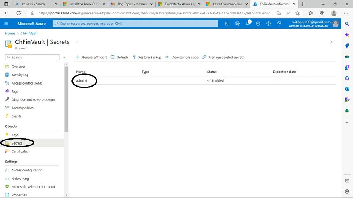Click Generate/Import to create a secret
353x198 pixels.
click(x=91, y=57)
